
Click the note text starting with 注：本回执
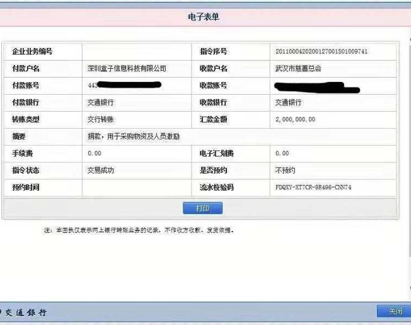pyautogui.click(x=139, y=230)
